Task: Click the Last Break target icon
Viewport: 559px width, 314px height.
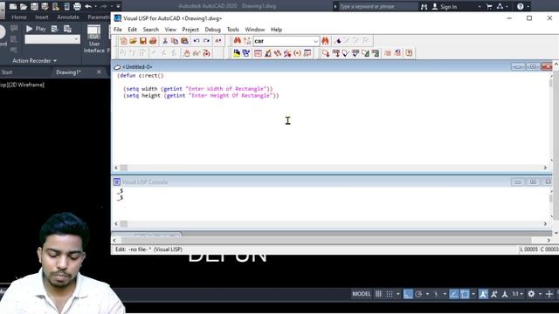Action: 206,53
